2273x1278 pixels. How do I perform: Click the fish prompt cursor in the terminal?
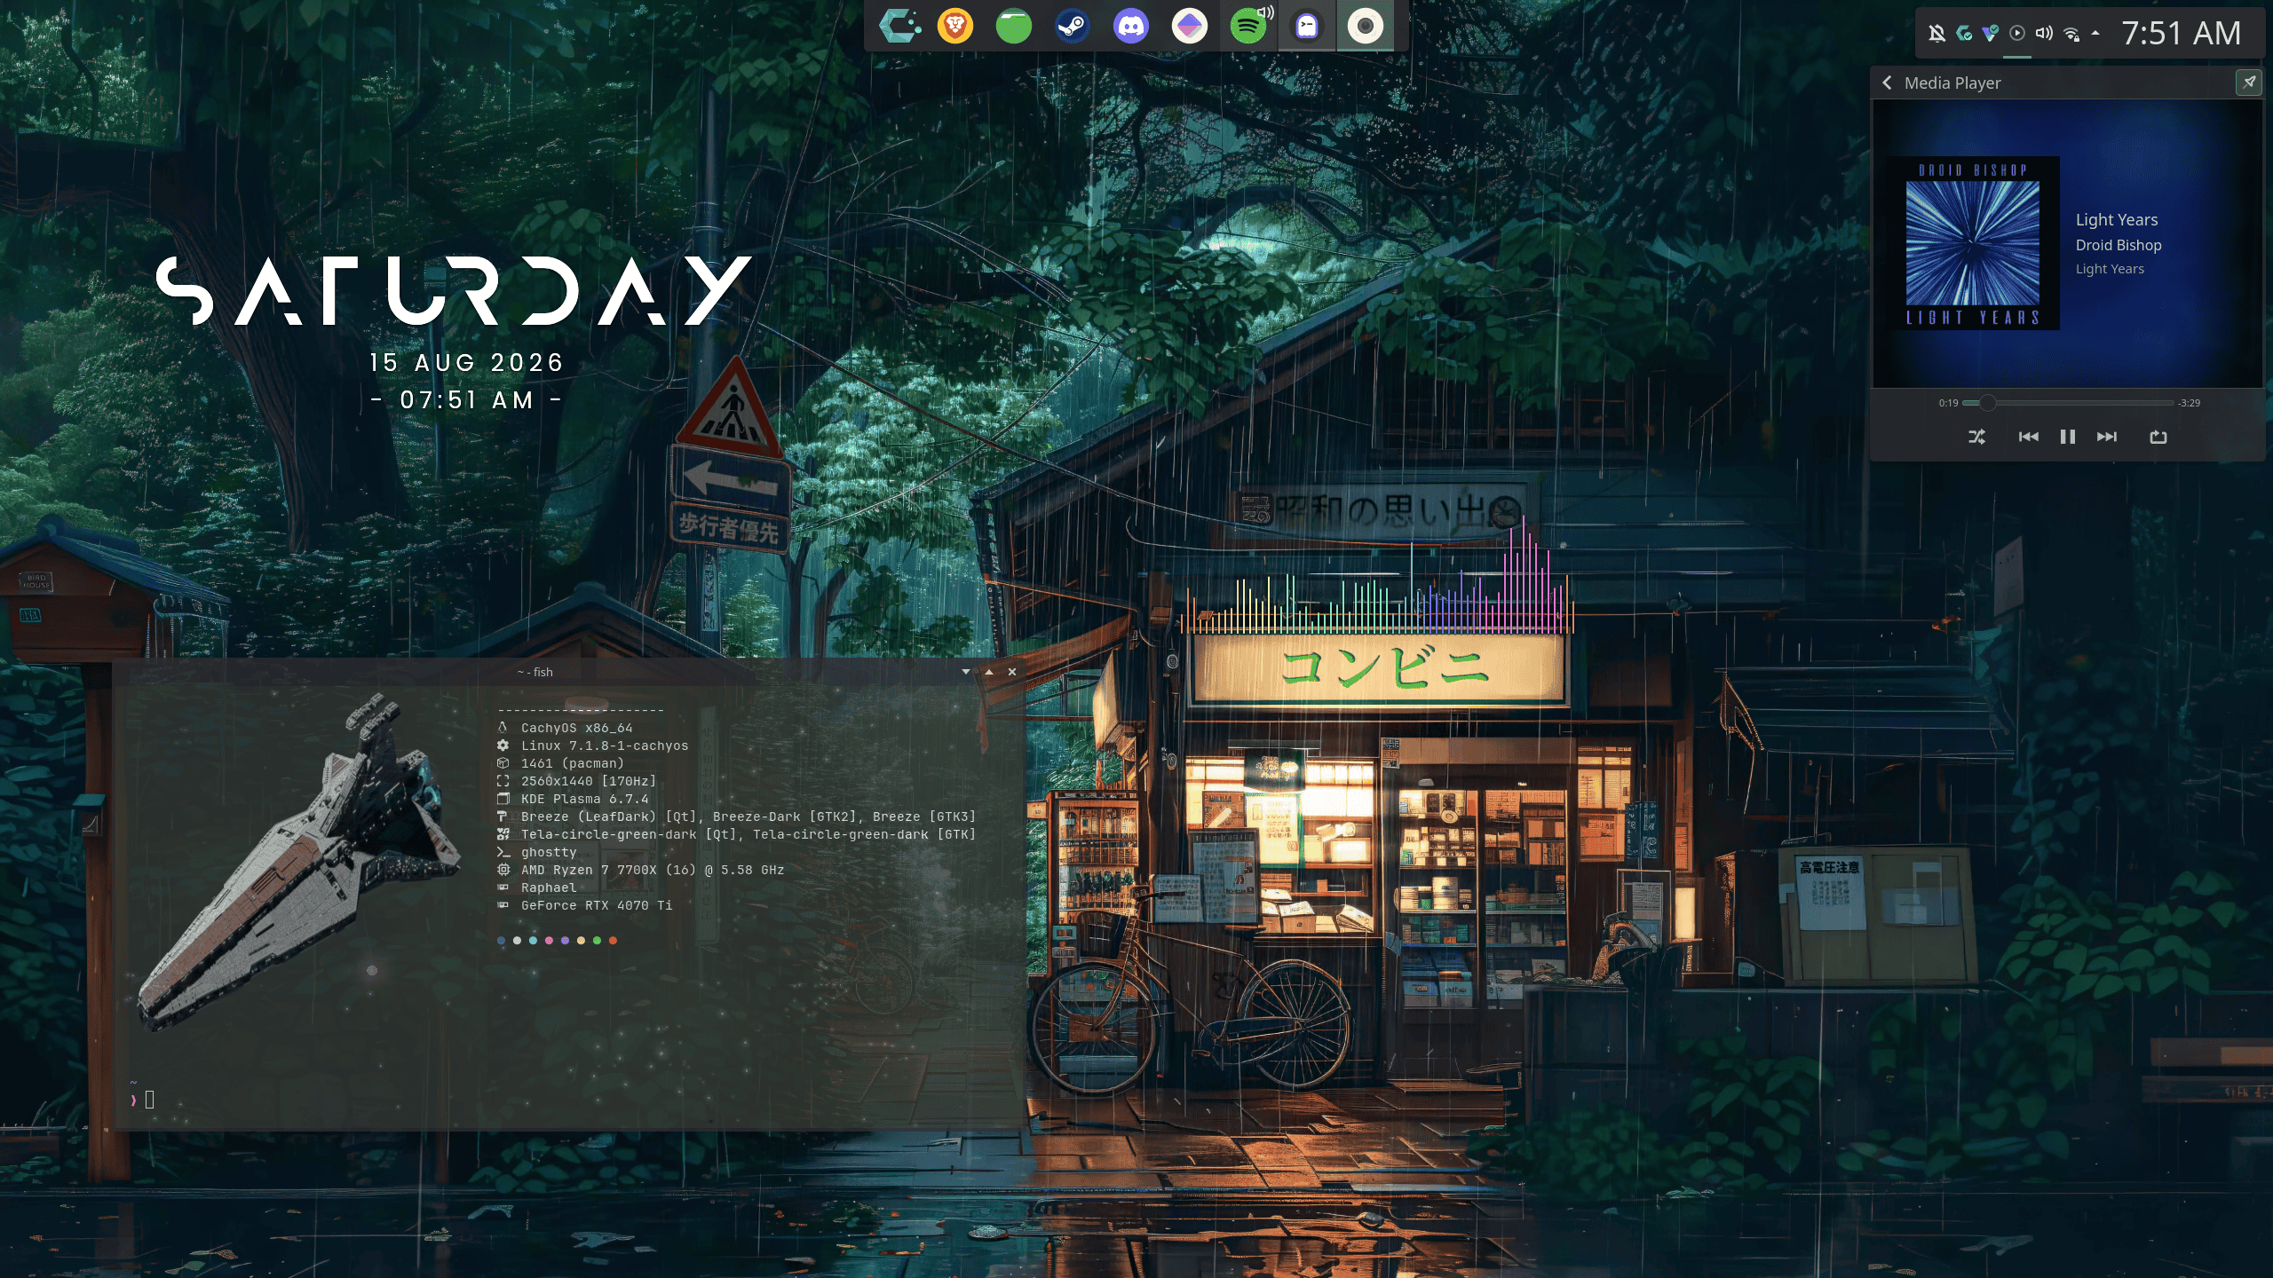pyautogui.click(x=149, y=1100)
